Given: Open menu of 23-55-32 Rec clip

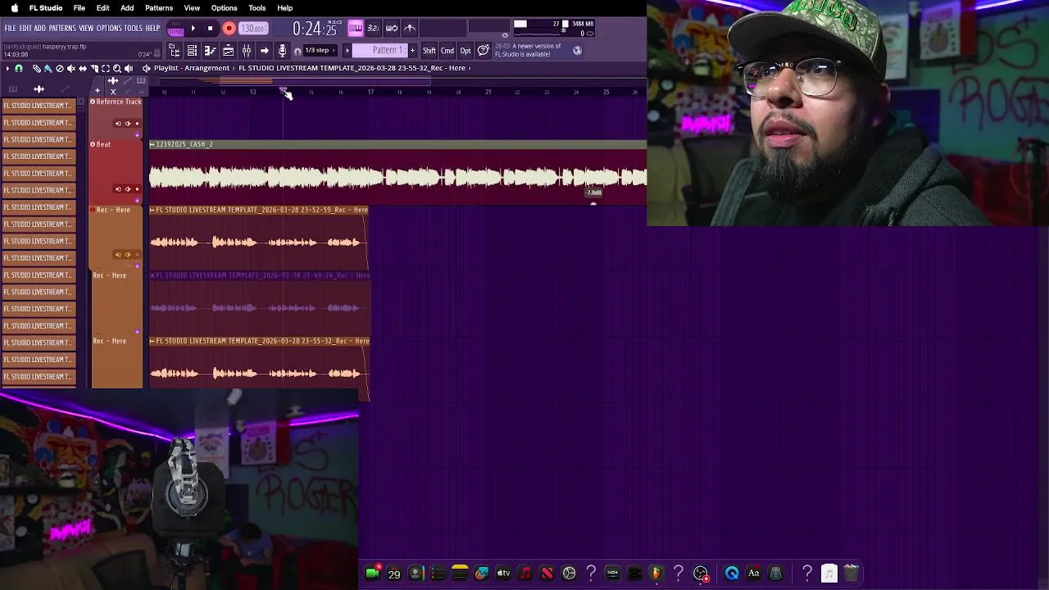Looking at the screenshot, I should [x=152, y=341].
